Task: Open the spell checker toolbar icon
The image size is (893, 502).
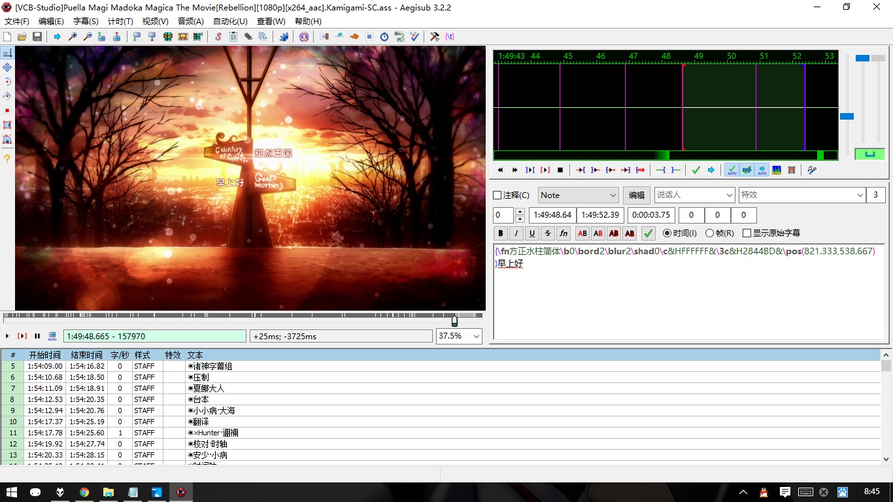Action: 414,37
